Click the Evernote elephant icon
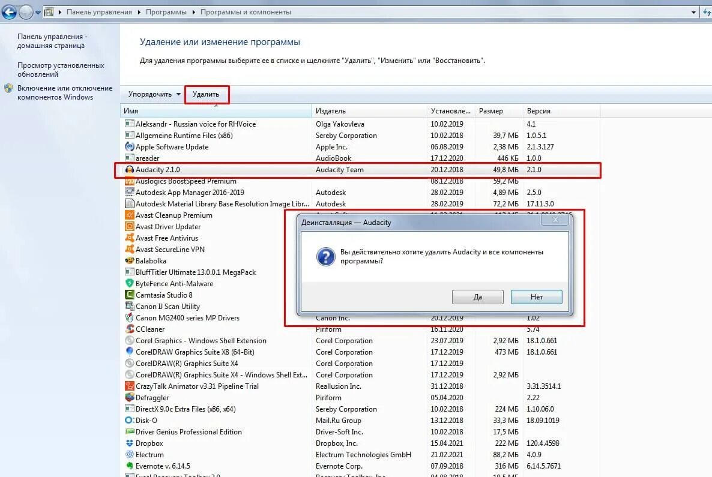 [x=130, y=466]
